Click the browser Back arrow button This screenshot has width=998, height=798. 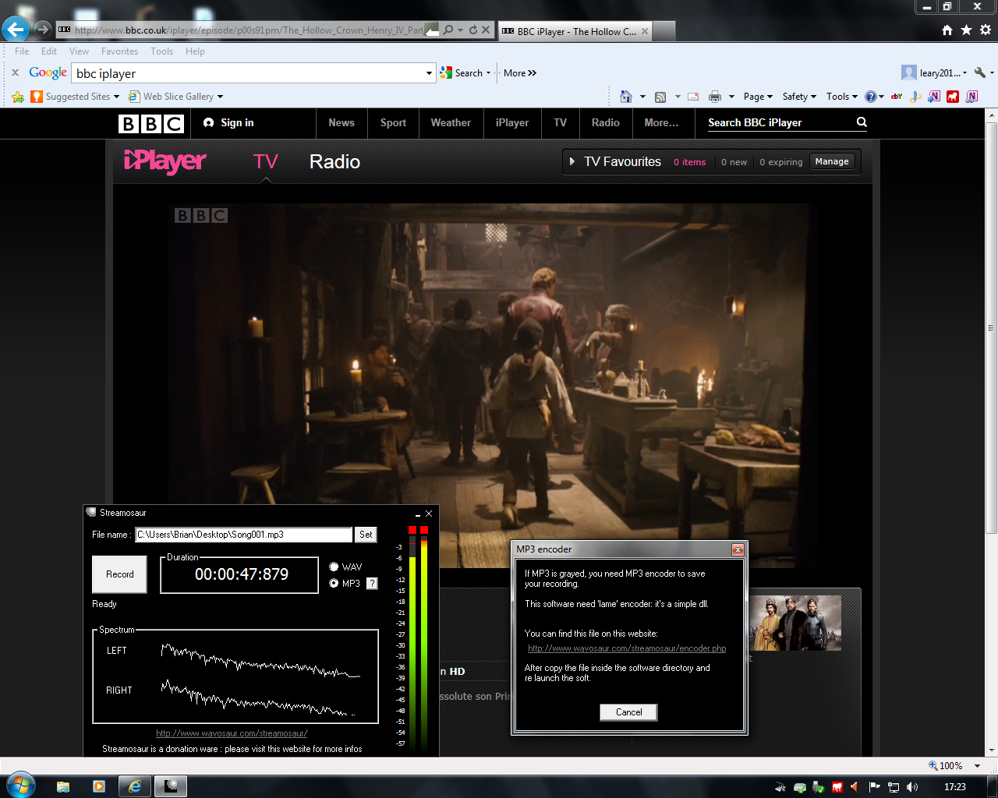click(x=16, y=30)
